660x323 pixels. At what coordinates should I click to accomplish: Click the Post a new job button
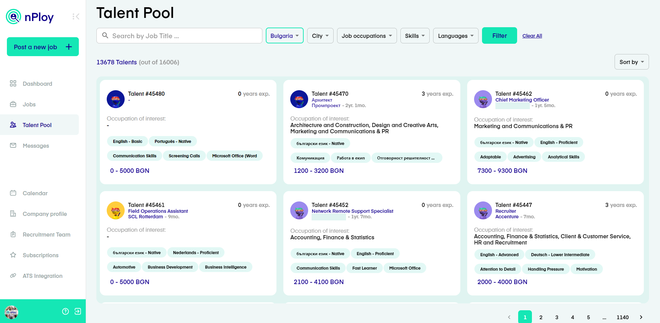tap(42, 46)
